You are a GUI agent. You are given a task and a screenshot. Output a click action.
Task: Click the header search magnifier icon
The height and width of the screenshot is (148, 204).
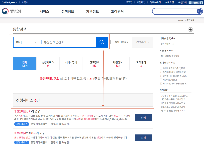click(199, 11)
